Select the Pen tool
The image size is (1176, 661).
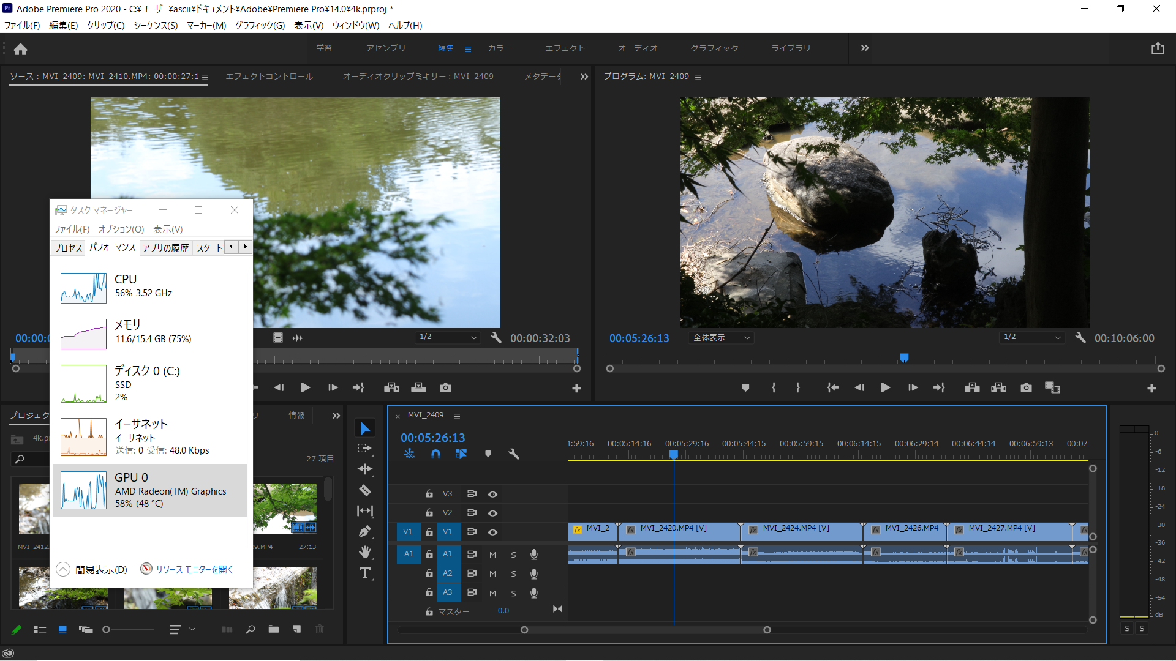365,531
